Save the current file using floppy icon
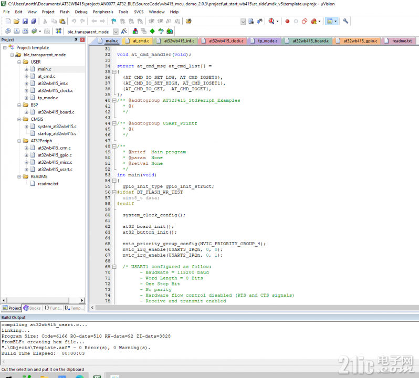This screenshot has height=378, width=419. [25, 21]
